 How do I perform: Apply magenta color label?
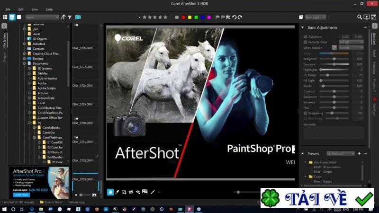pyautogui.click(x=209, y=17)
